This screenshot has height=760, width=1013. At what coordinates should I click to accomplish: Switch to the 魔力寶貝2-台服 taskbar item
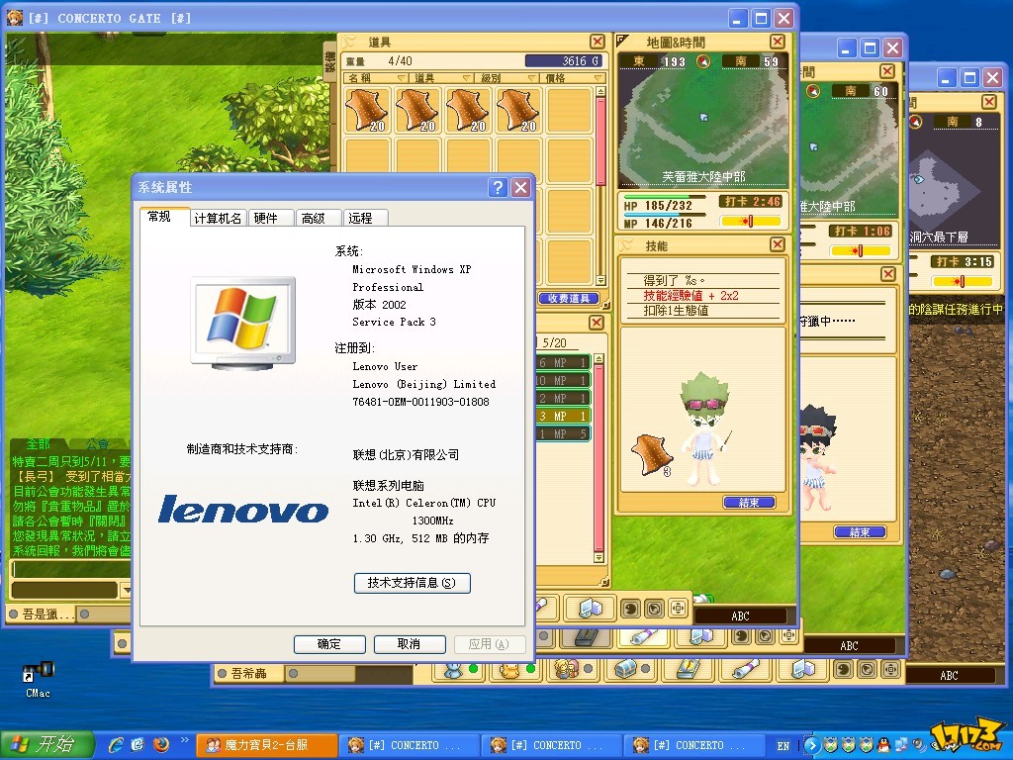coord(266,745)
